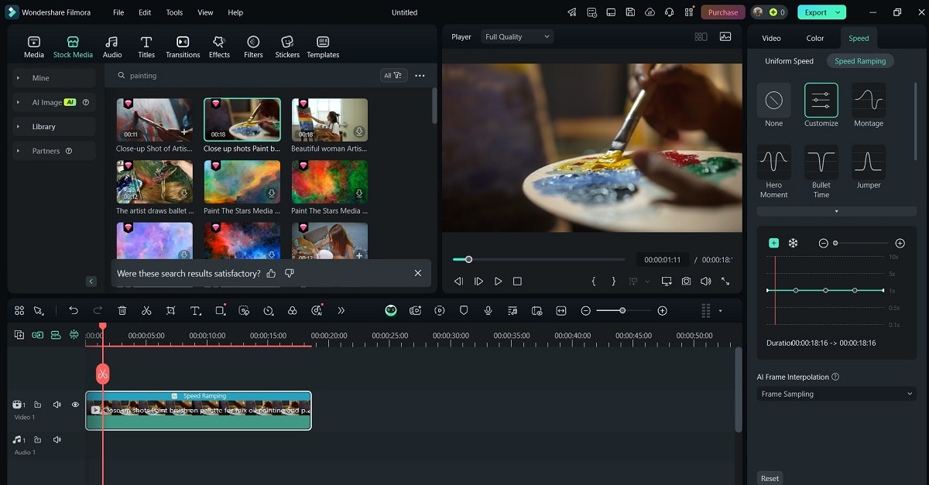Open the Full Quality dropdown
929x485 pixels.
click(x=517, y=36)
